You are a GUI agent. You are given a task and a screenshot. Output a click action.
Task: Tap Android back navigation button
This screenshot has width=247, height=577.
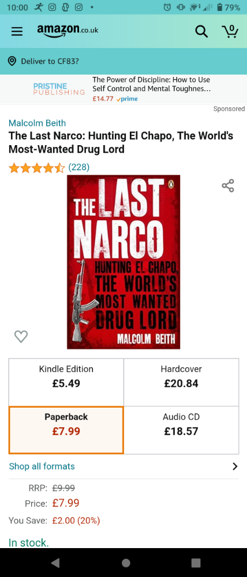coord(55,563)
